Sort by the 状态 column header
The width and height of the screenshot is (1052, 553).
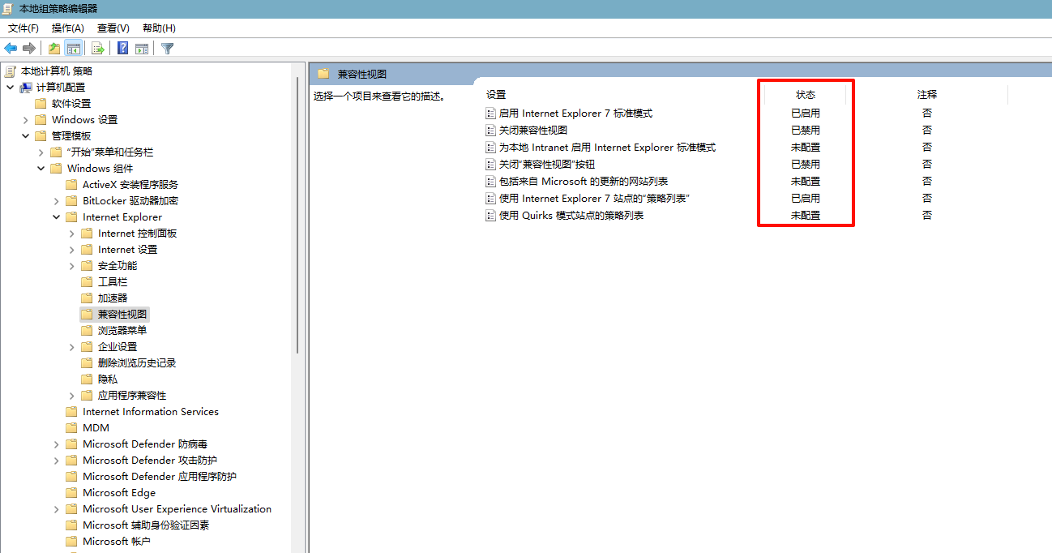click(x=806, y=95)
